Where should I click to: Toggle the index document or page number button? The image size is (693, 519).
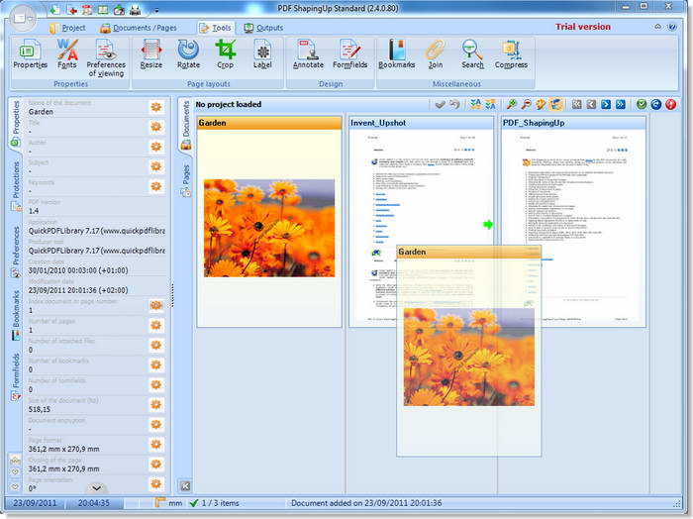click(x=155, y=305)
